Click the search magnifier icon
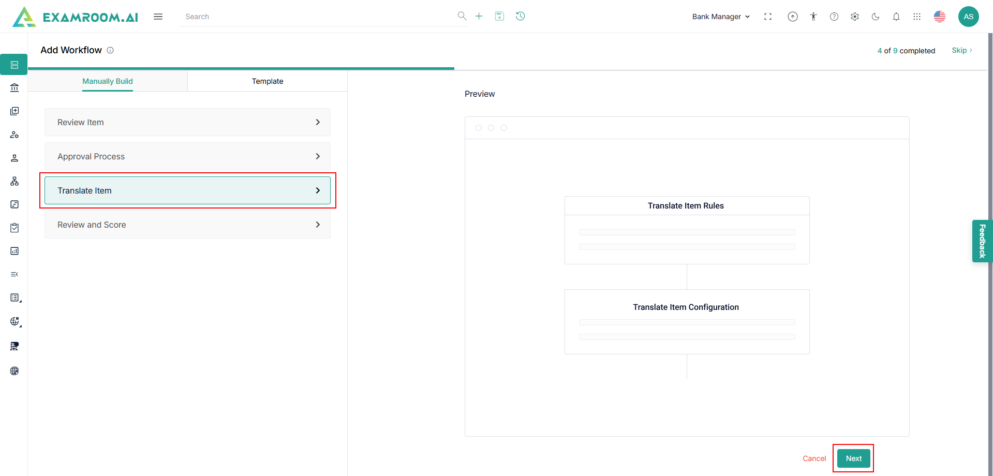Screen dimensions: 993x476 (x=462, y=16)
